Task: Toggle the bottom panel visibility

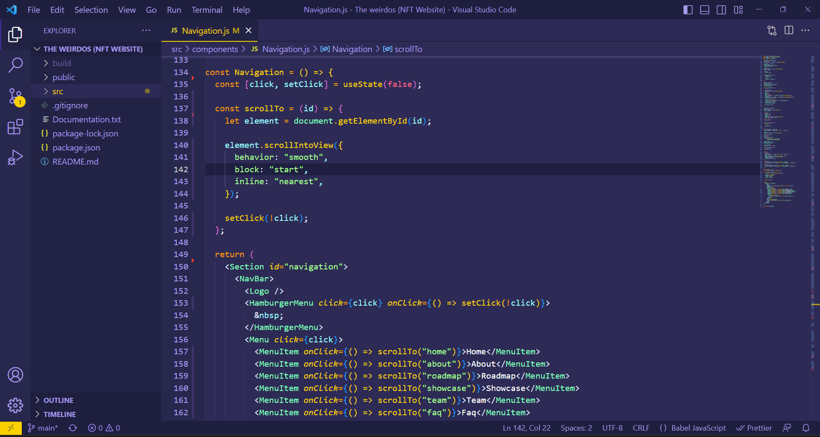Action: pyautogui.click(x=704, y=9)
